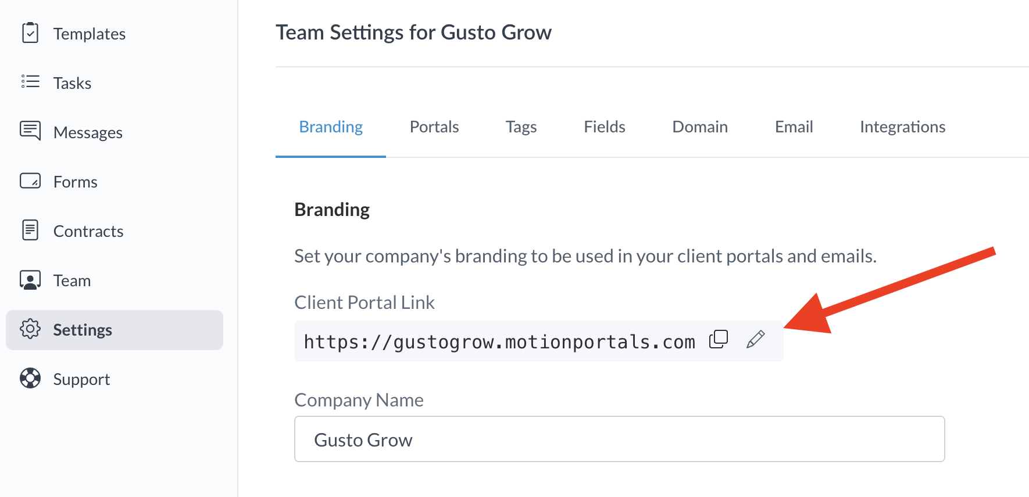
Task: Switch to the Portals tab
Action: click(x=434, y=127)
